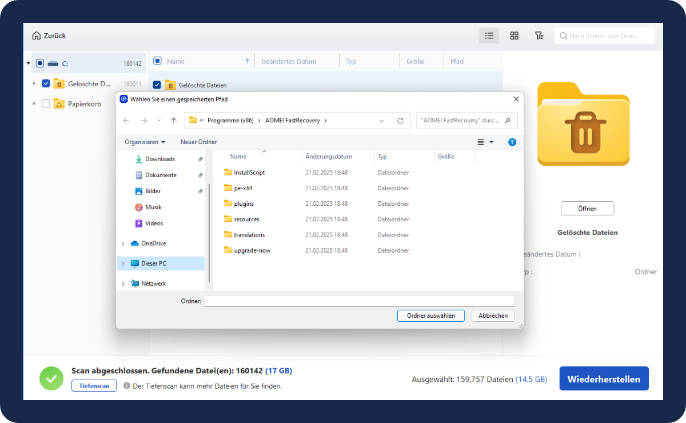The width and height of the screenshot is (686, 423).
Task: Click the main file search field
Action: [605, 36]
